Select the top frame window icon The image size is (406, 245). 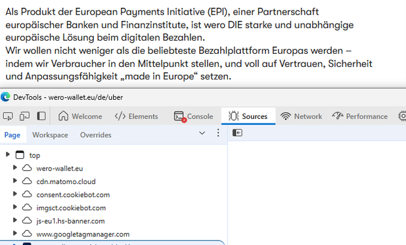[x=20, y=155]
